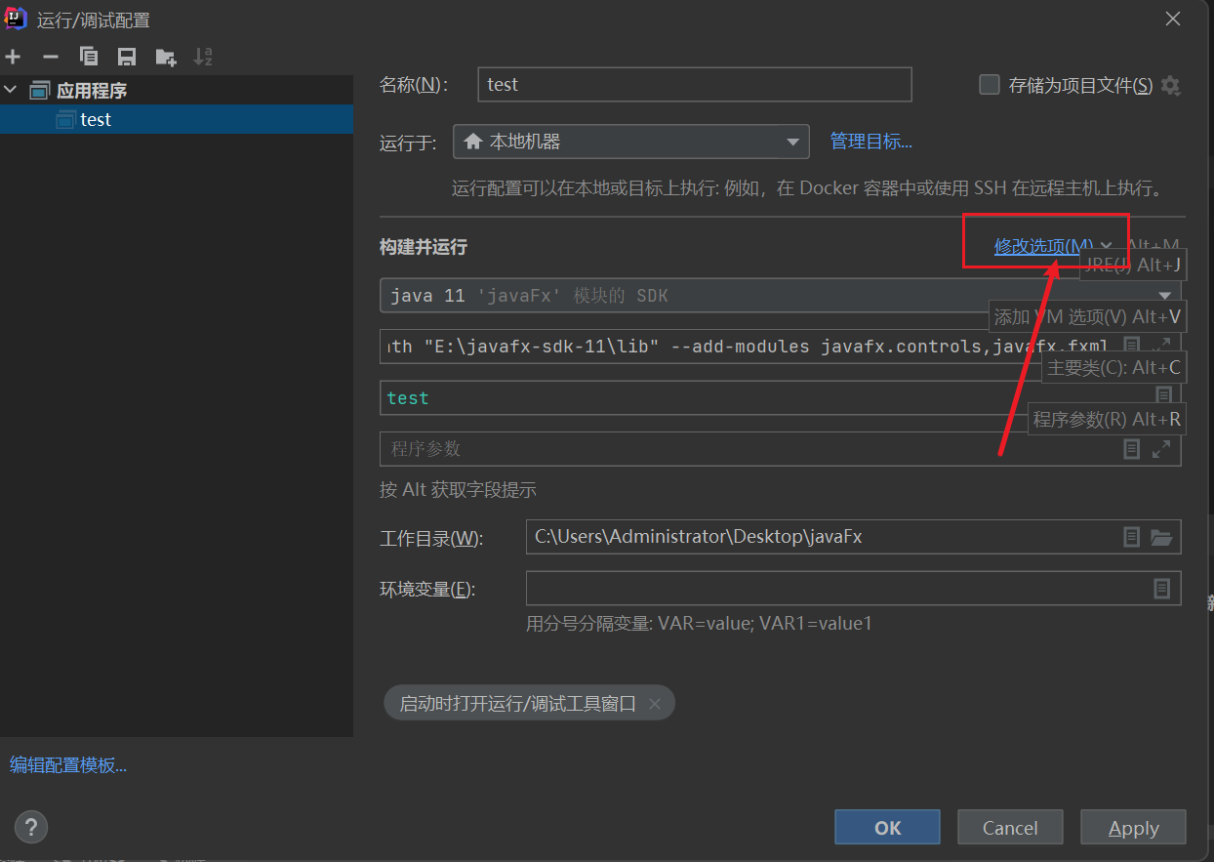Click the 管理目标... link
This screenshot has width=1214, height=862.
pyautogui.click(x=871, y=142)
